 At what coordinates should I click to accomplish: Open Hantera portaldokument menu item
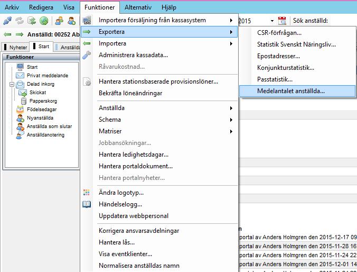(159, 166)
